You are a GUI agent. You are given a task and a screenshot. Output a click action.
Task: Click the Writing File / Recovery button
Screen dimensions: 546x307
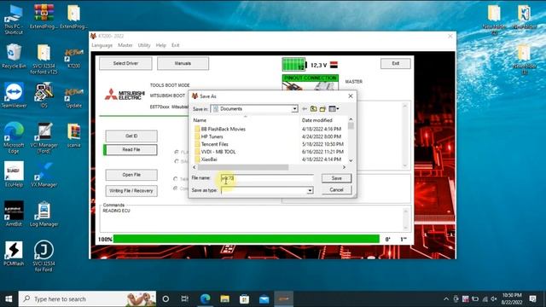[131, 191]
